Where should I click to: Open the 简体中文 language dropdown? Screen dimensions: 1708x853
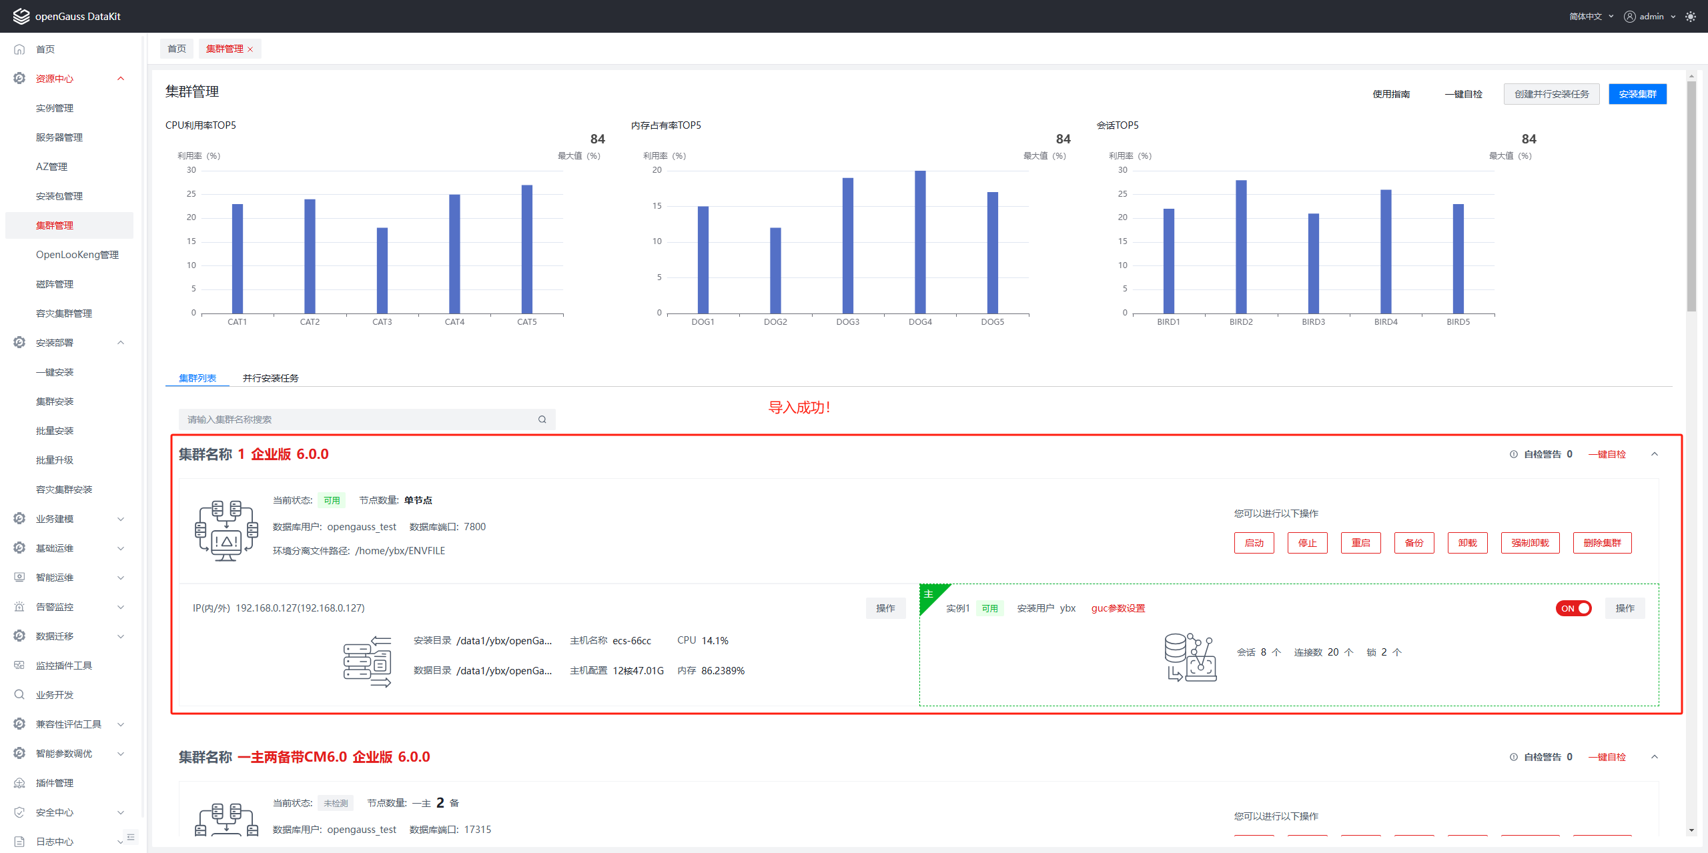[x=1591, y=17]
